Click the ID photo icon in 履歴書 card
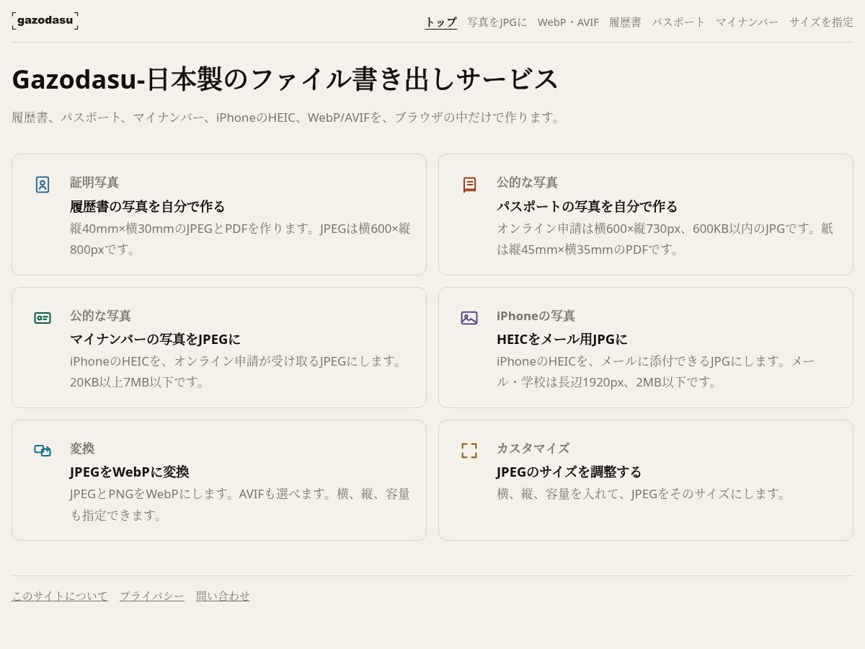Viewport: 865px width, 649px height. pyautogui.click(x=43, y=185)
